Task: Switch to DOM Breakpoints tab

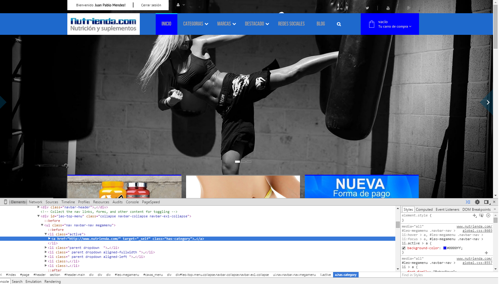Action: click(x=476, y=210)
